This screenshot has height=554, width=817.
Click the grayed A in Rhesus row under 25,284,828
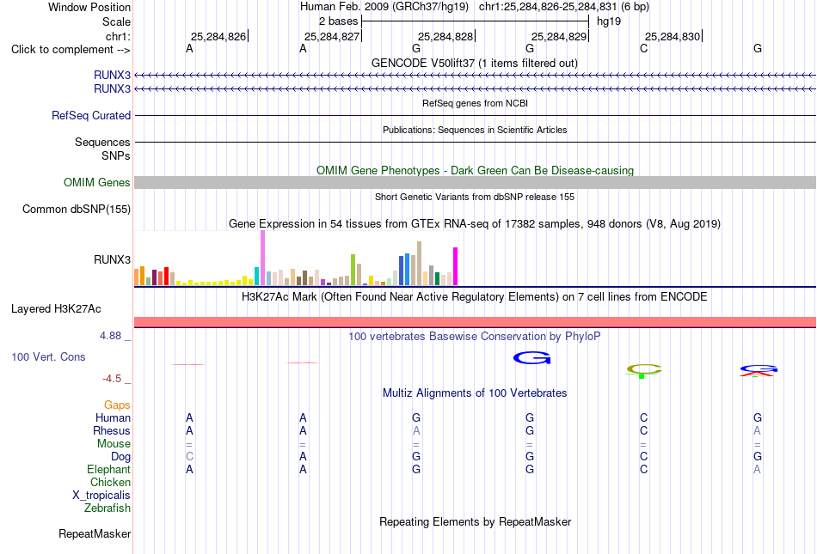click(416, 430)
